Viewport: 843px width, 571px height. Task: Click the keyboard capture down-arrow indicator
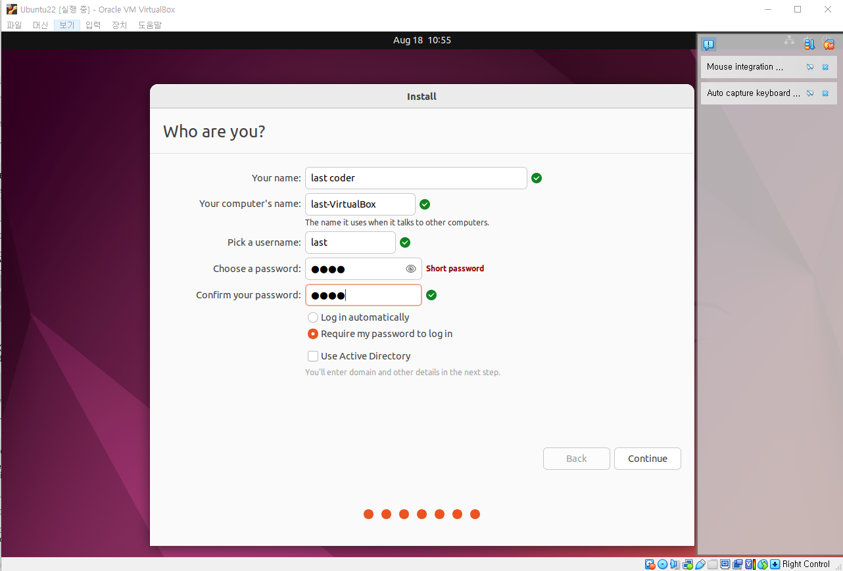point(775,564)
